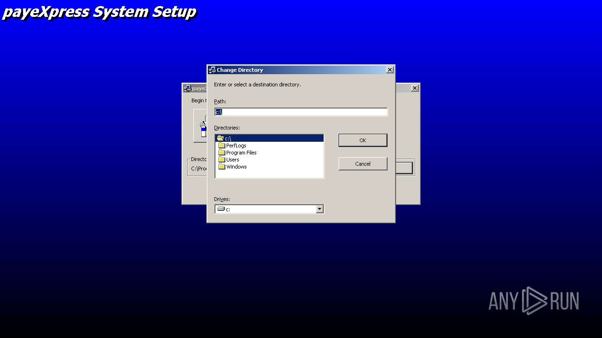The image size is (602, 338).
Task: Select the c:\ root directory entry
Action: [269, 138]
